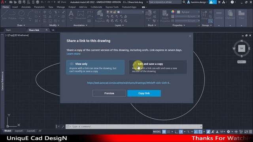Select the Circle tool

pyautogui.click(x=22, y=15)
